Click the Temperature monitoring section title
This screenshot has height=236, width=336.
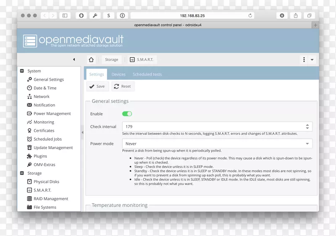point(120,205)
